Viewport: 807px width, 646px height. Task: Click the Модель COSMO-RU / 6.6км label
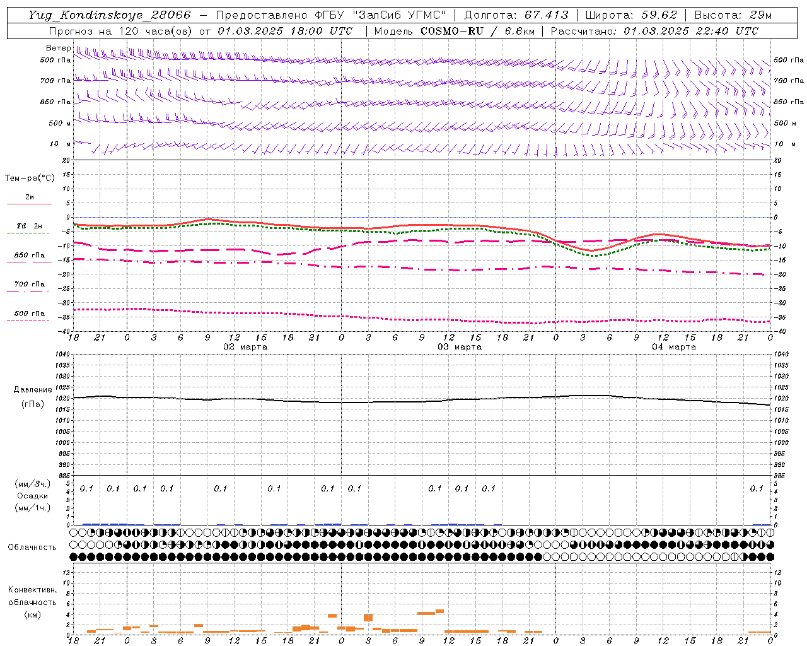pyautogui.click(x=455, y=31)
